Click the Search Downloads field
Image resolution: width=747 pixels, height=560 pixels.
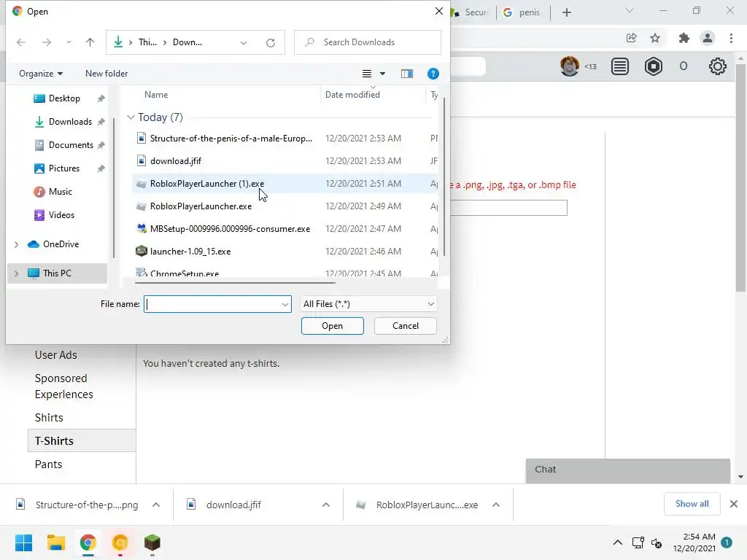(368, 42)
